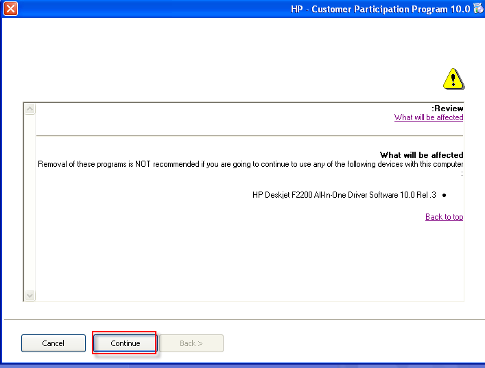Screen dimensions: 485x368
Task: Click the window title 'HP - Customer Participation Program 10.0'
Action: coord(381,10)
